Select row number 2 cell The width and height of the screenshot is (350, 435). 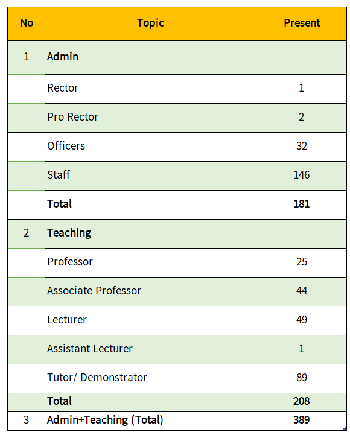(x=27, y=234)
